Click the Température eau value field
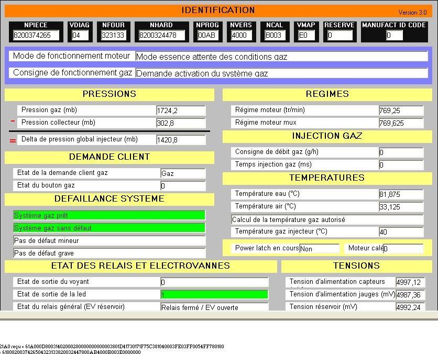 (x=400, y=194)
